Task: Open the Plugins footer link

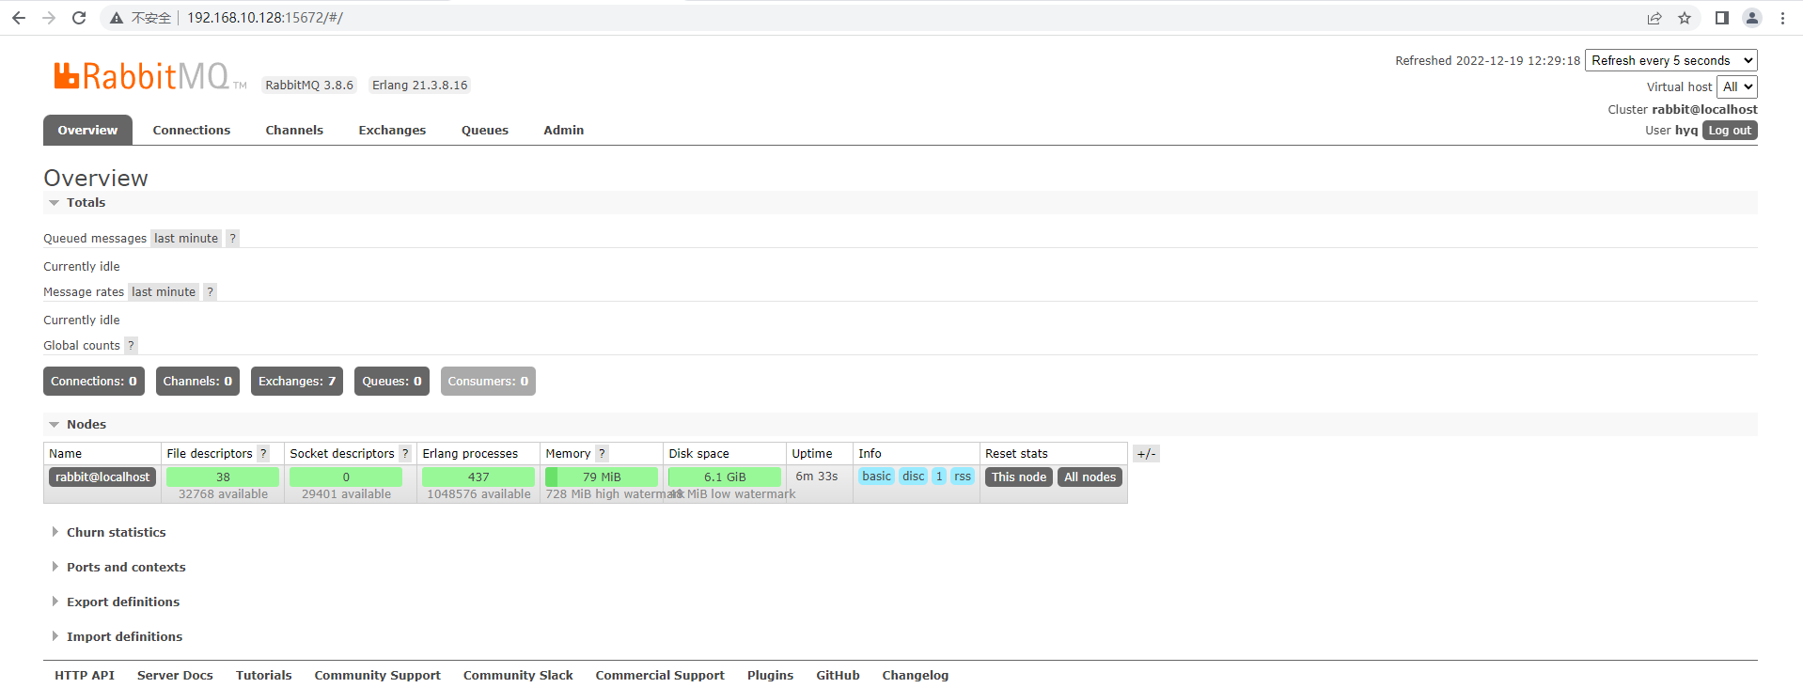Action: (x=770, y=676)
